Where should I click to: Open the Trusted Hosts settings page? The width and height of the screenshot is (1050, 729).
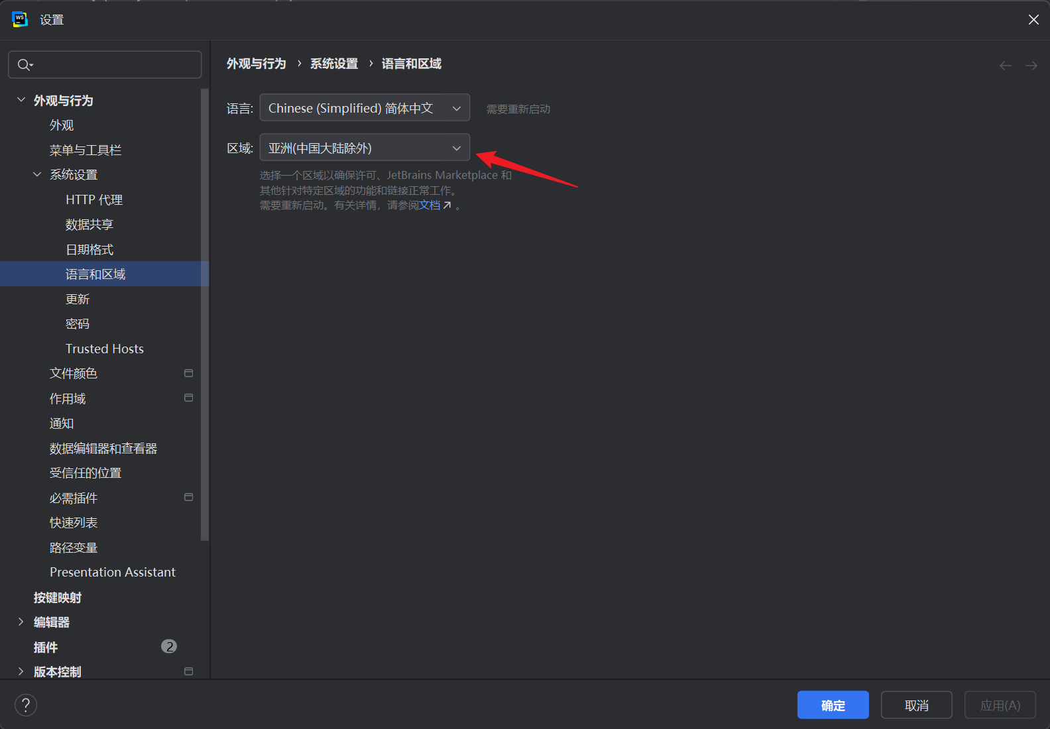pos(105,349)
